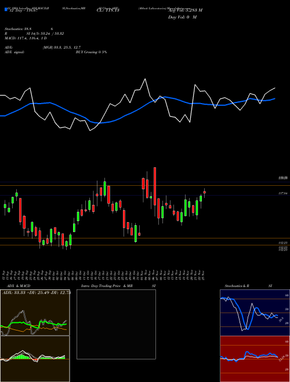The height and width of the screenshot is (382, 290).
Task: Open the ADX indicator chart panel
Action: point(35,313)
